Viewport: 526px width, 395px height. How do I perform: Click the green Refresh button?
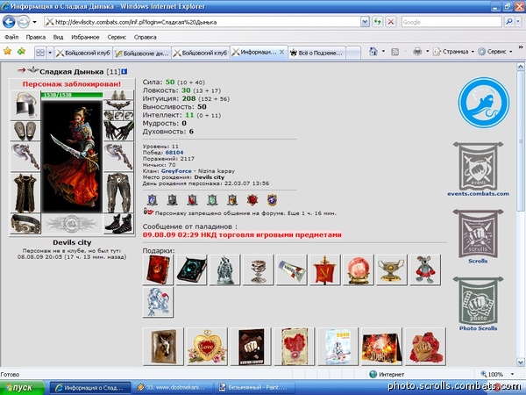tap(377, 22)
